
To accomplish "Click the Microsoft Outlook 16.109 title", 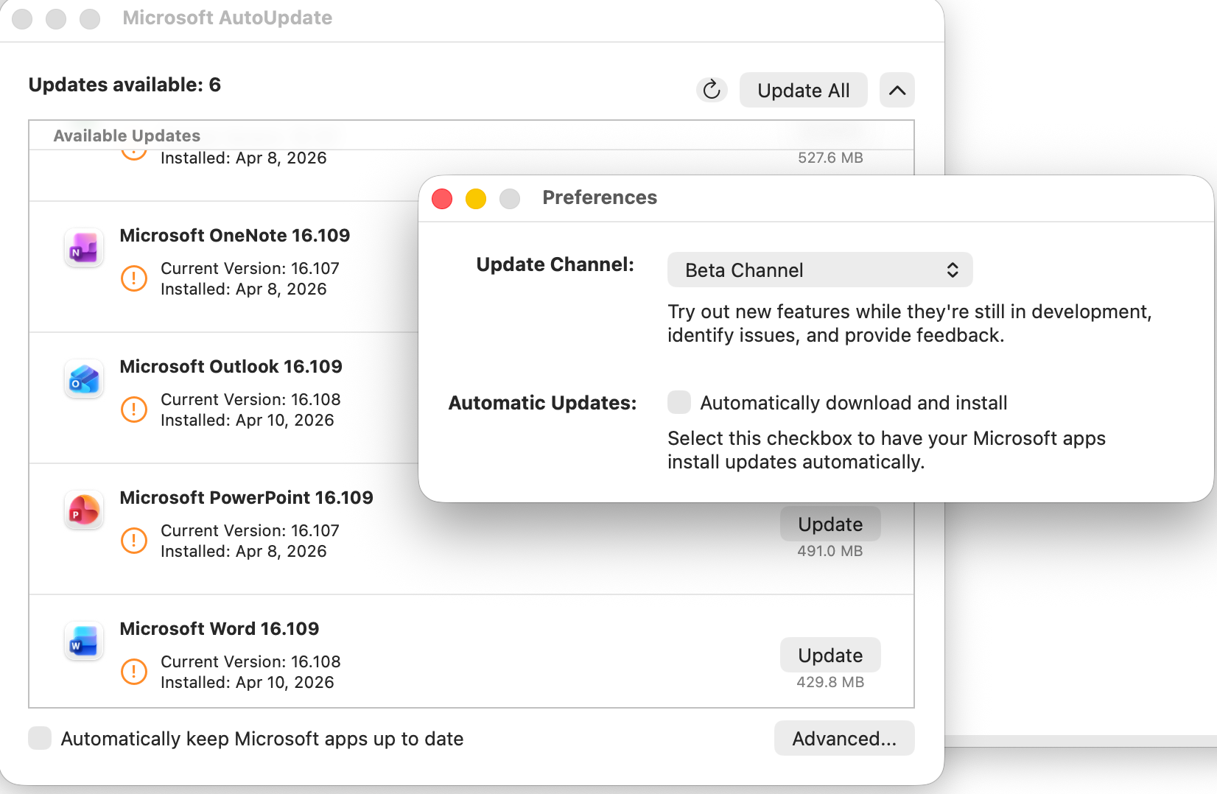I will 231,366.
